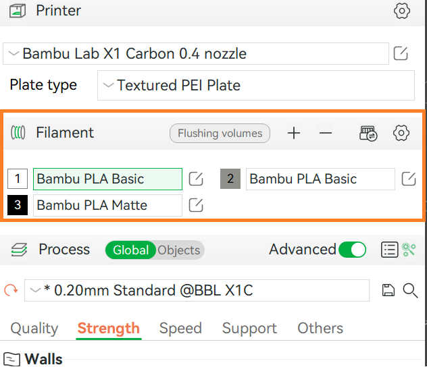Image resolution: width=427 pixels, height=367 pixels.
Task: Save the process preset with the disk icon
Action: click(x=388, y=290)
